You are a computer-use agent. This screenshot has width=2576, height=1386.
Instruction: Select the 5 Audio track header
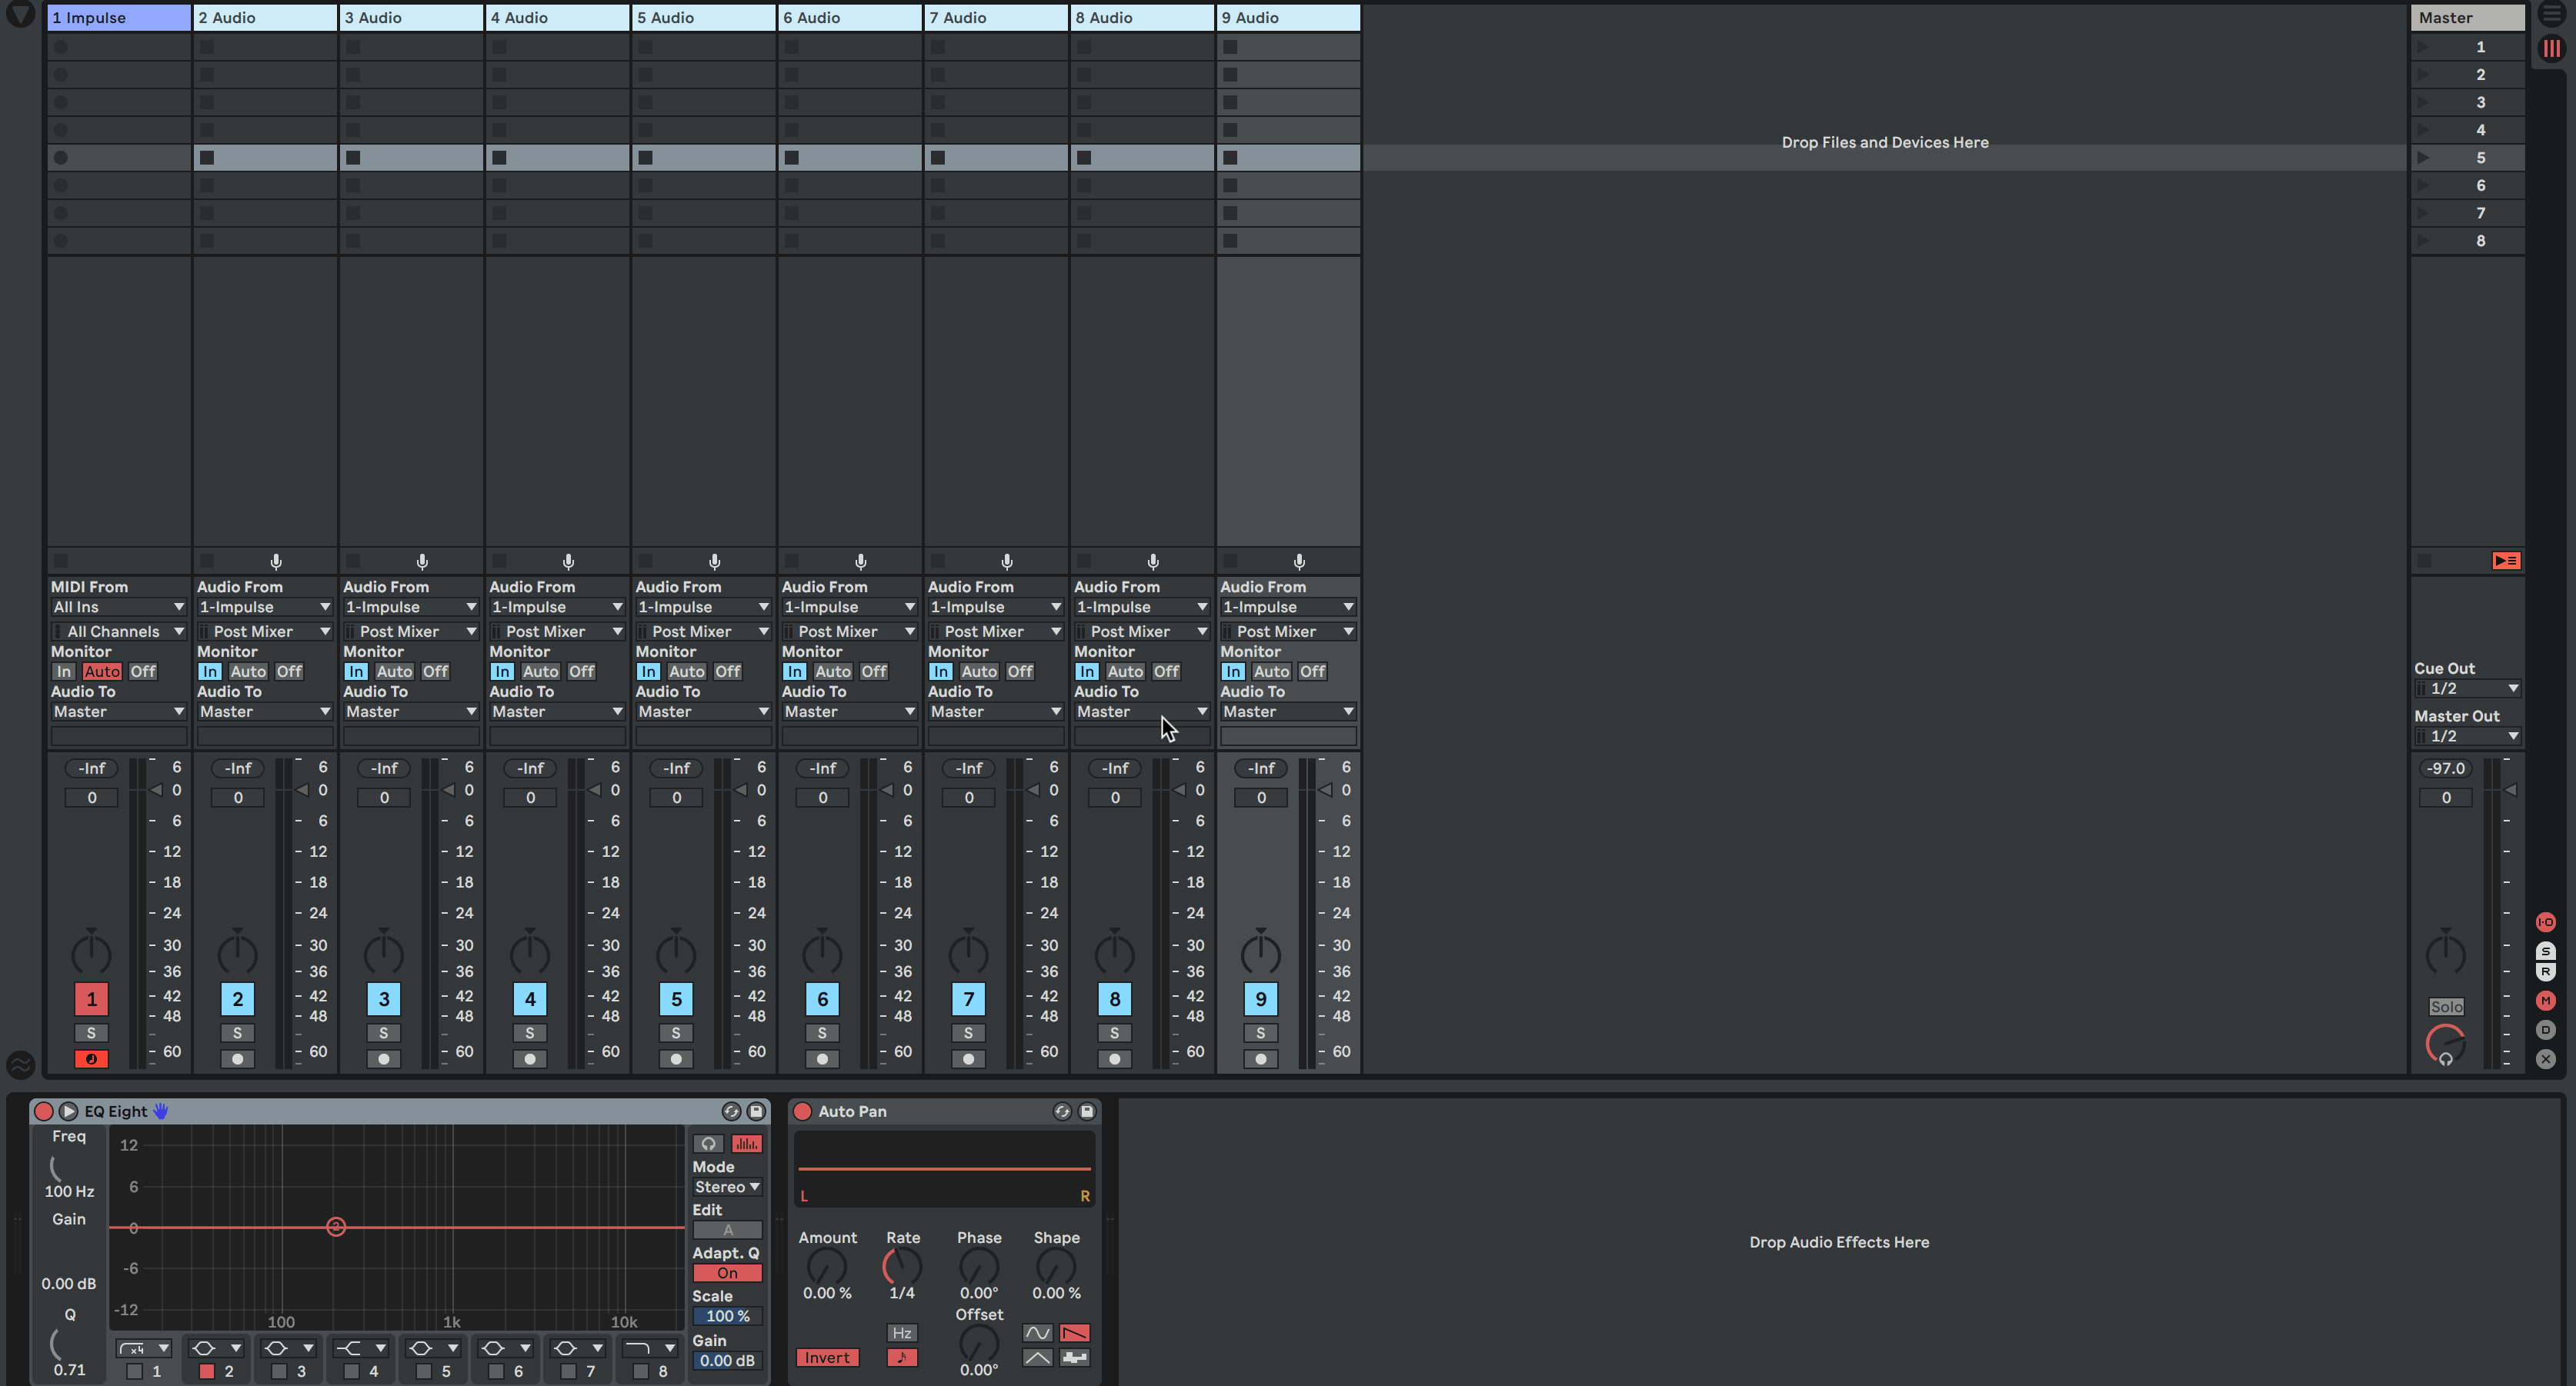point(703,17)
